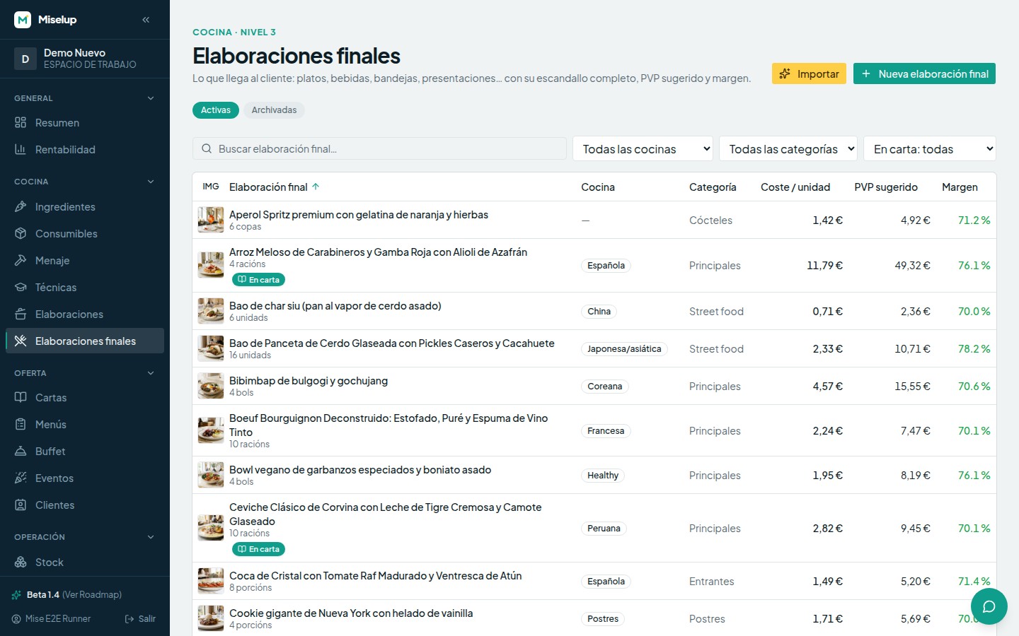1019x636 pixels.
Task: Click the sort arrow next to Elaboración final
Action: click(316, 187)
